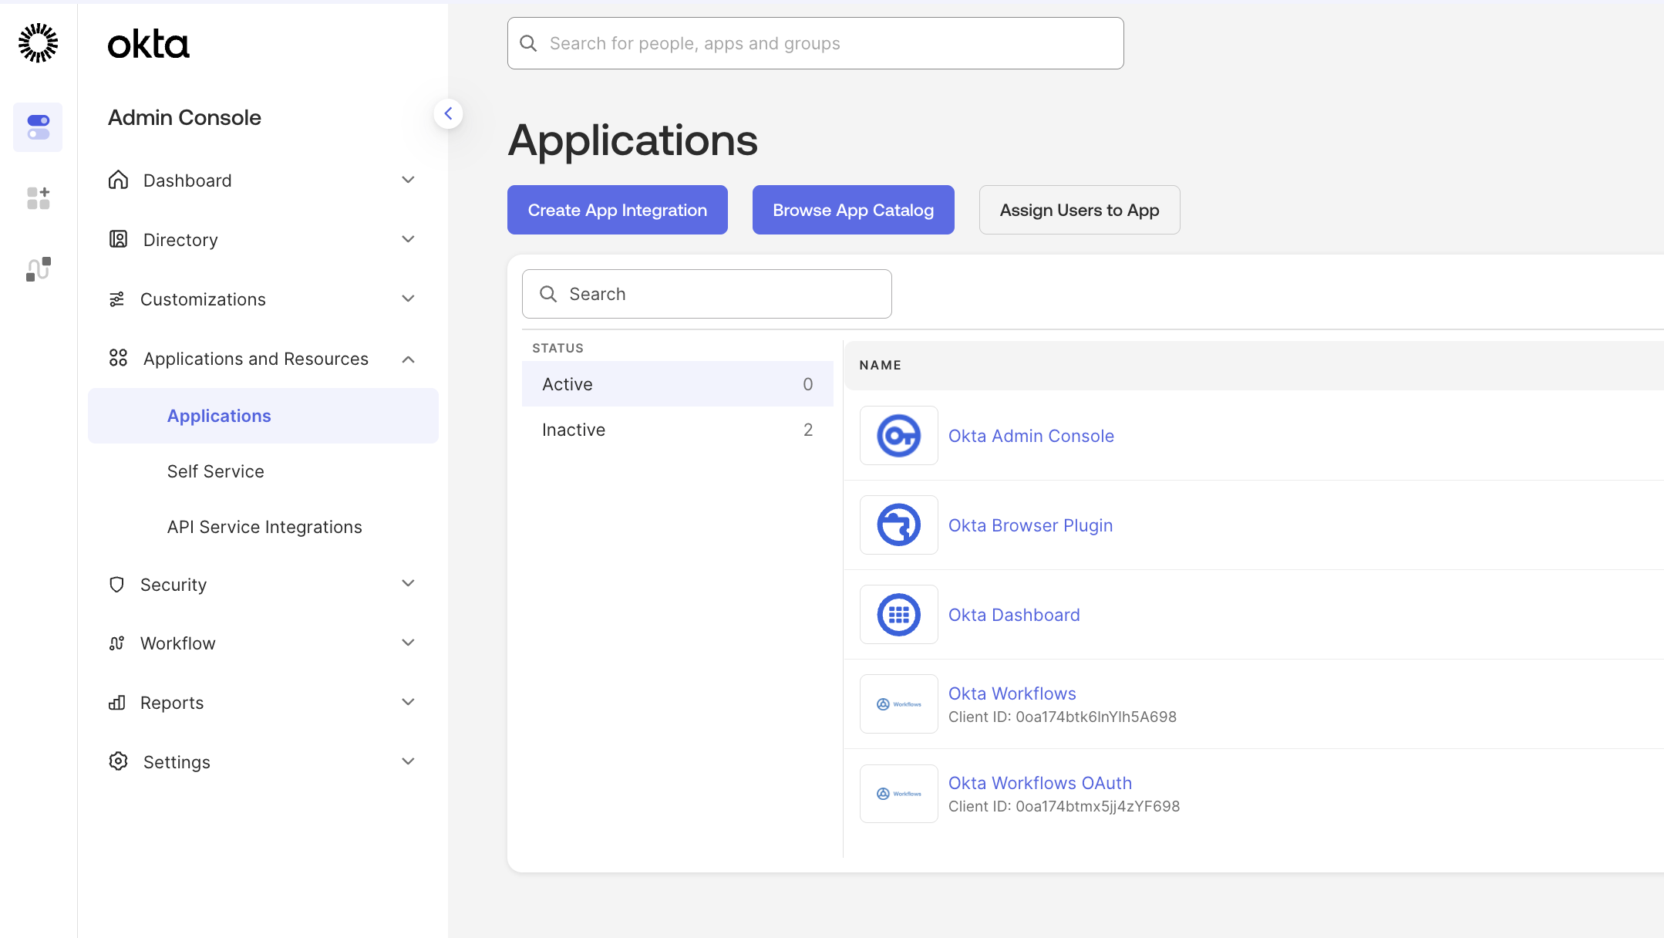Click the magnifier icon in global search
Viewport: 1664px width, 938px height.
pyautogui.click(x=528, y=43)
